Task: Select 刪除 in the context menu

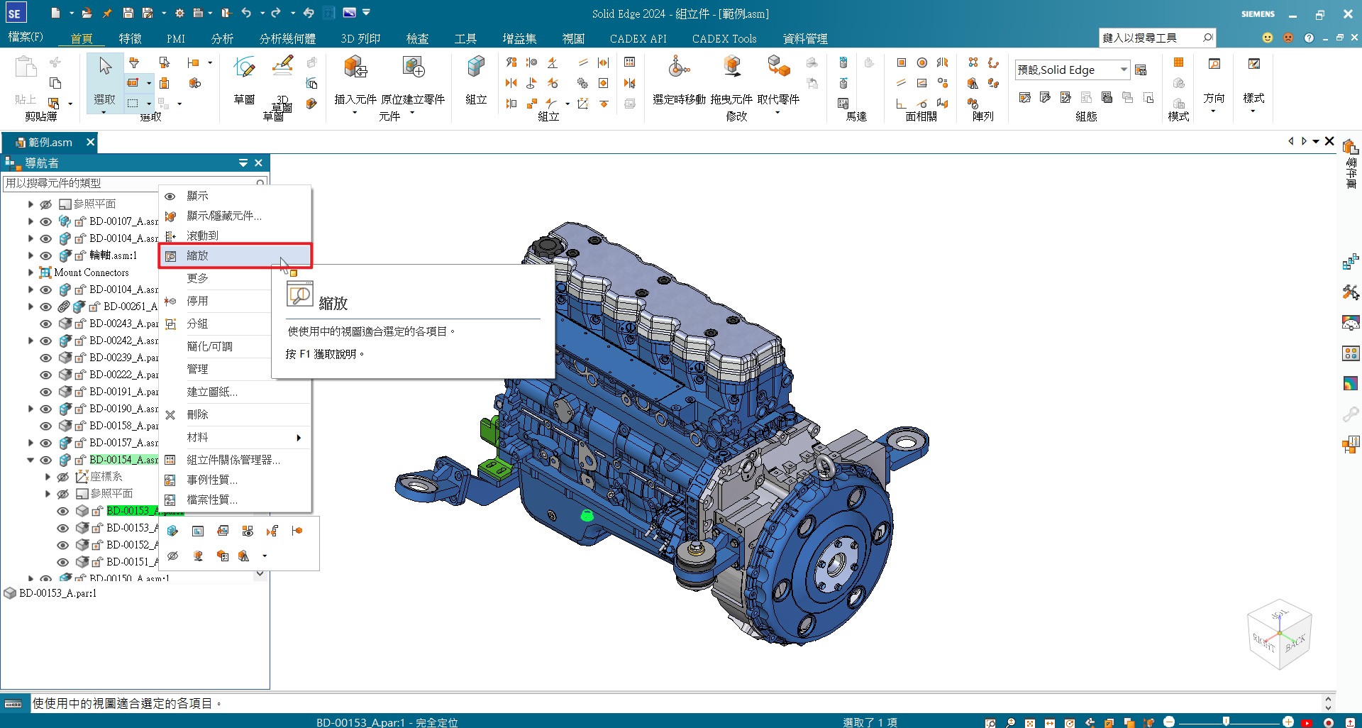Action: [235, 414]
